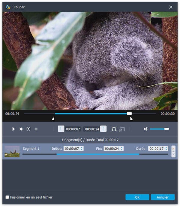The width and height of the screenshot is (180, 207).
Task: Click the Segment 1 range bar
Action: pos(95,154)
